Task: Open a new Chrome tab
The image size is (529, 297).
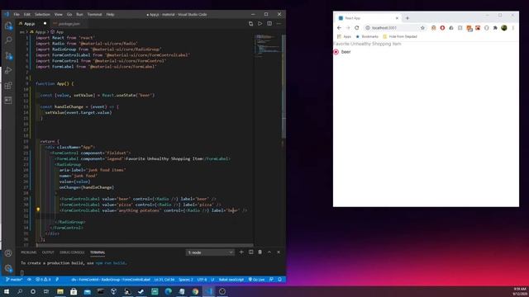Action: pyautogui.click(x=407, y=18)
